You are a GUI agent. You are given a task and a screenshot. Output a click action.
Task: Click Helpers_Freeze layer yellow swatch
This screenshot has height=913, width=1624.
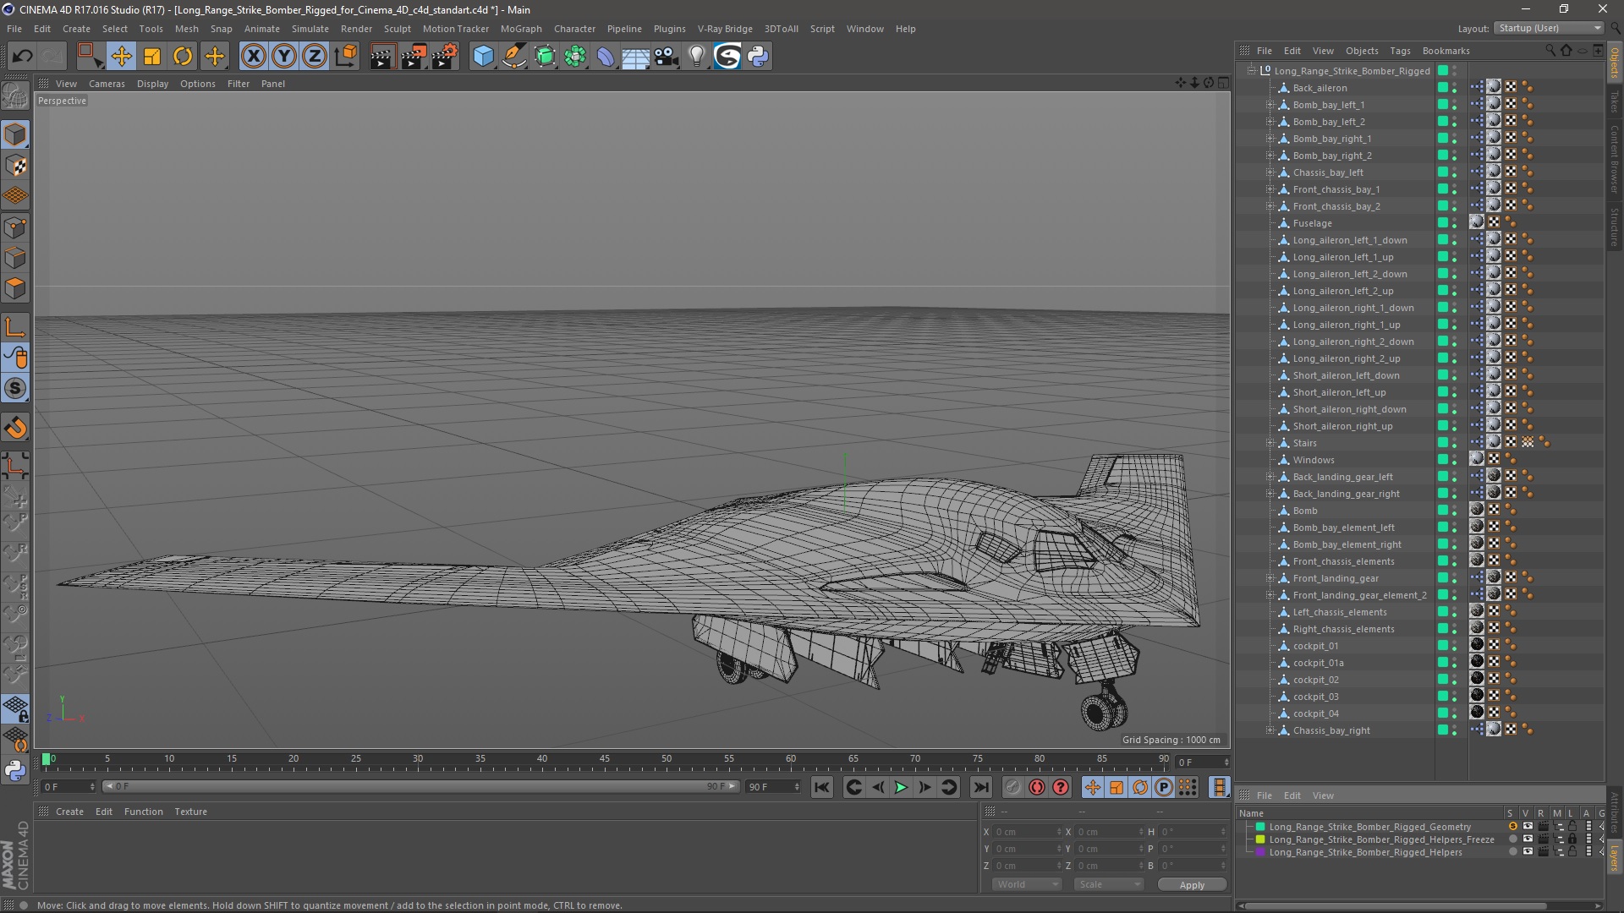tap(1260, 839)
